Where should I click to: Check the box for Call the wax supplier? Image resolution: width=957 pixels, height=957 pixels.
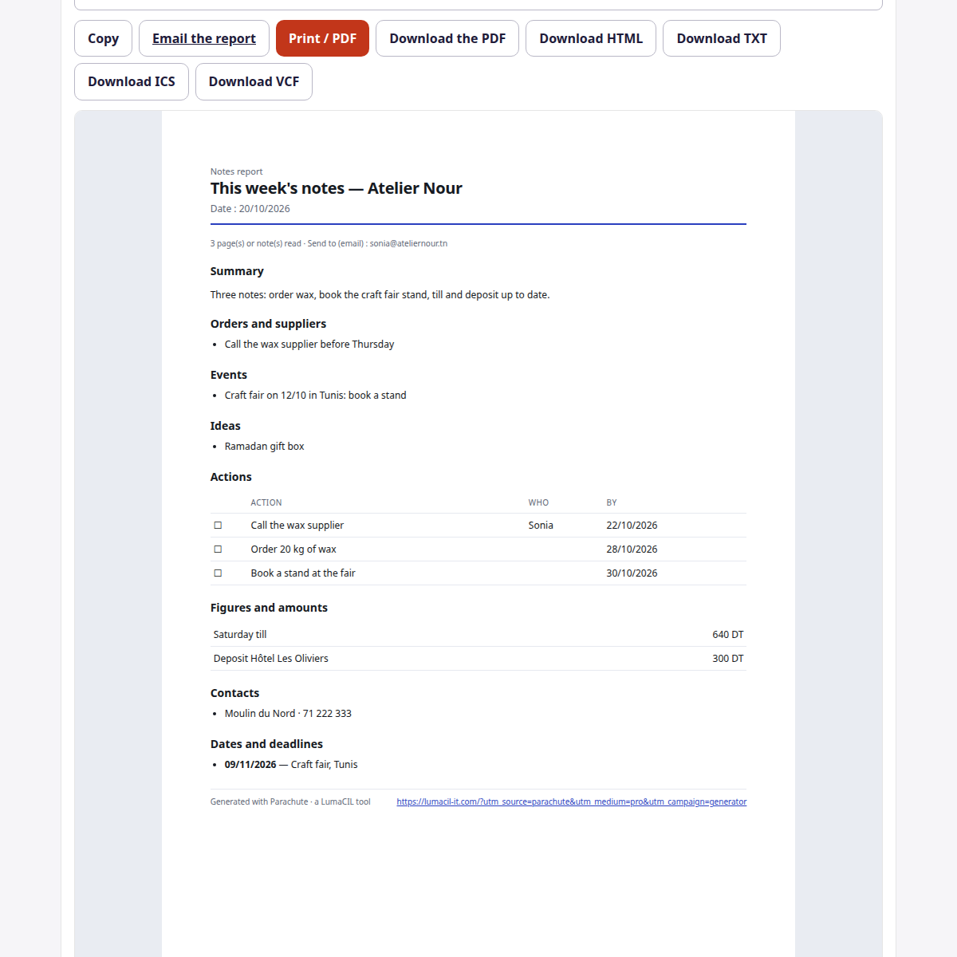tap(218, 526)
